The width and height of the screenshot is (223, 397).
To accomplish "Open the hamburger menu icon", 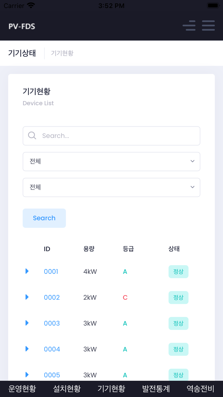I will click(x=208, y=26).
